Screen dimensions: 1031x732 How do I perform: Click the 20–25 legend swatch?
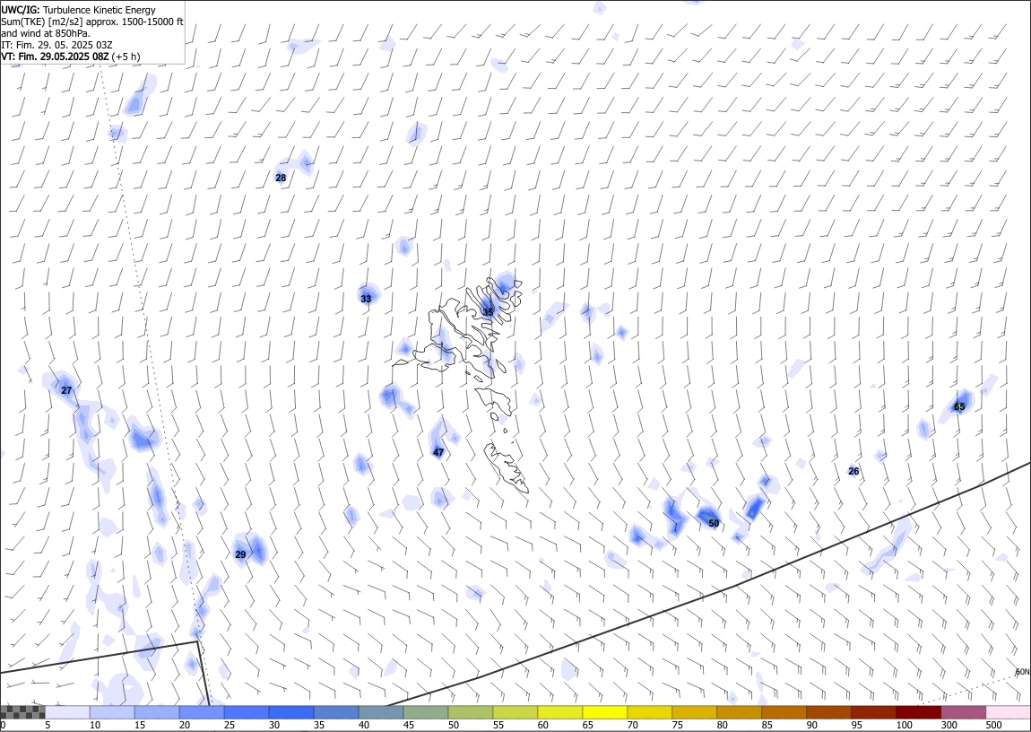tap(201, 712)
